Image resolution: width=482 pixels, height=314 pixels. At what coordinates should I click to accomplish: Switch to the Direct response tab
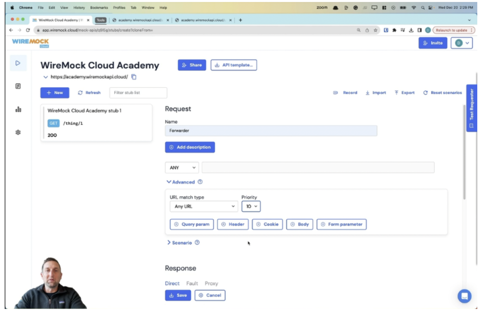172,283
